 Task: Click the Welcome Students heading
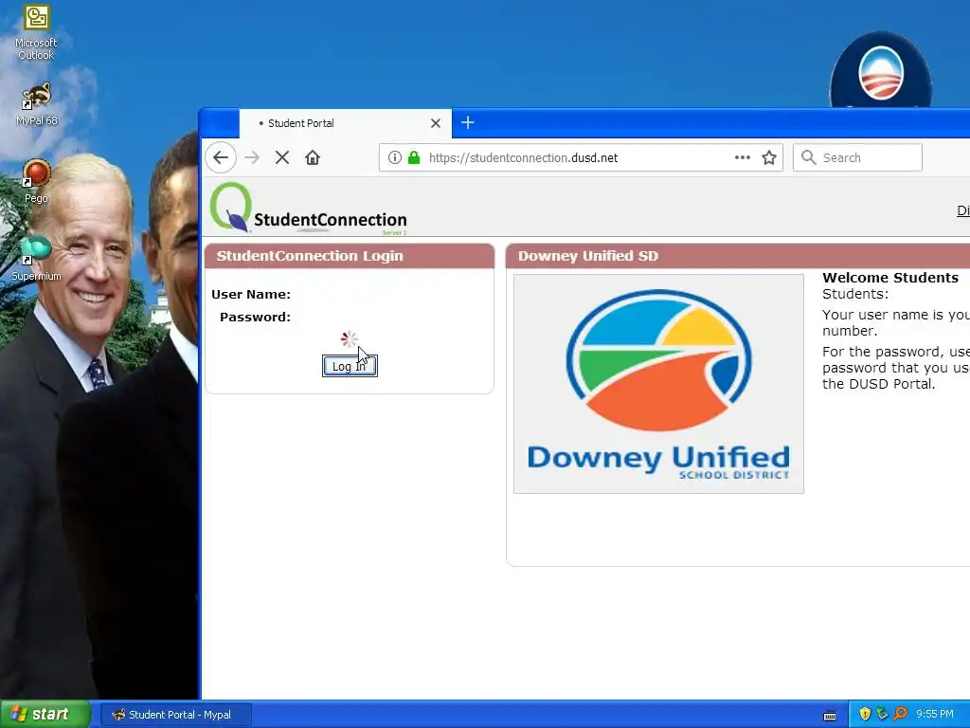point(890,278)
